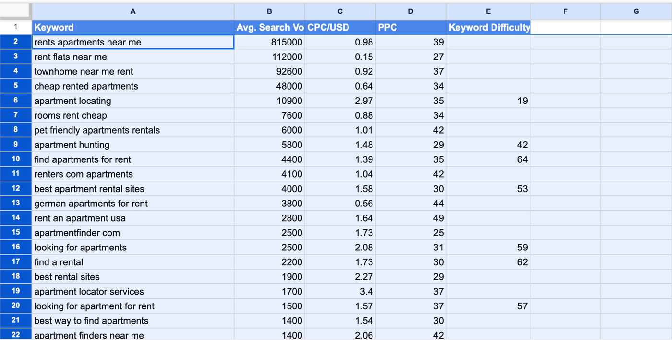Click the 'Avg. Search Vo' header cell

click(269, 27)
